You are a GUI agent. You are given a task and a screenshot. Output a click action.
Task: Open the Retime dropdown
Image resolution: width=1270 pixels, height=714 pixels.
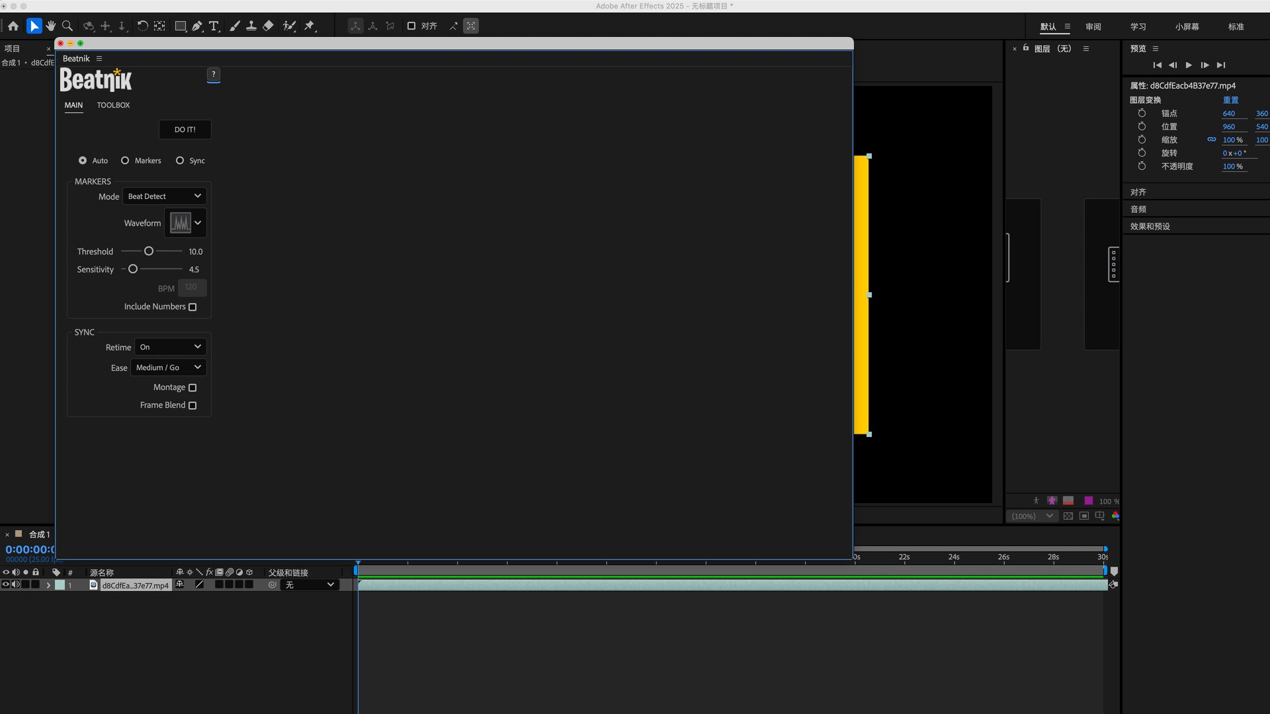[171, 347]
